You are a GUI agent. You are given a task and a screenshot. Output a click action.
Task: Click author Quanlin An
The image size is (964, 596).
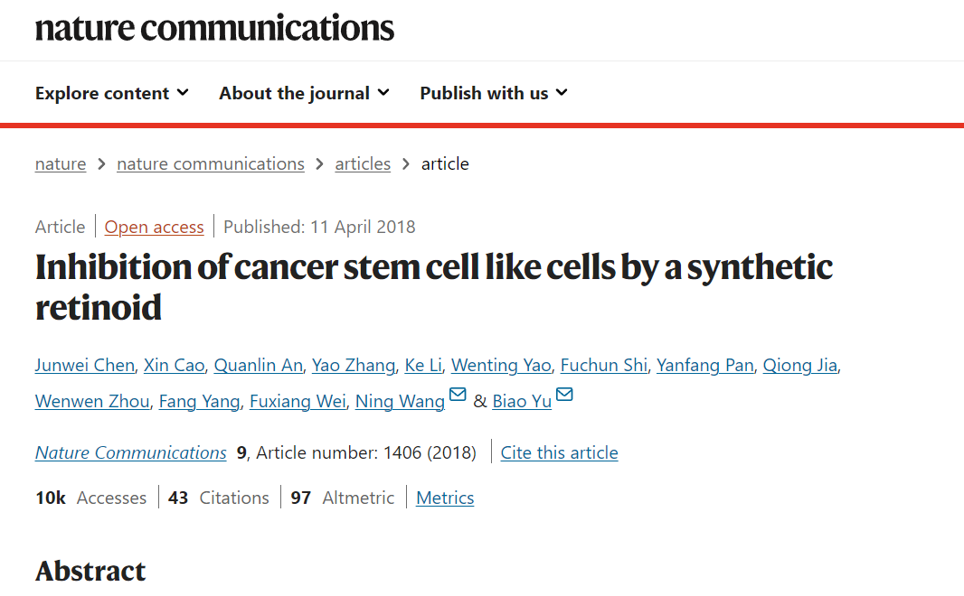pos(258,365)
